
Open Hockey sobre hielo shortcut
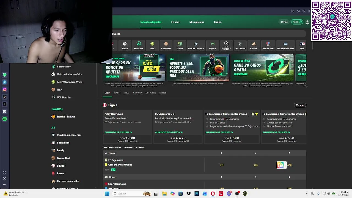point(285,45)
